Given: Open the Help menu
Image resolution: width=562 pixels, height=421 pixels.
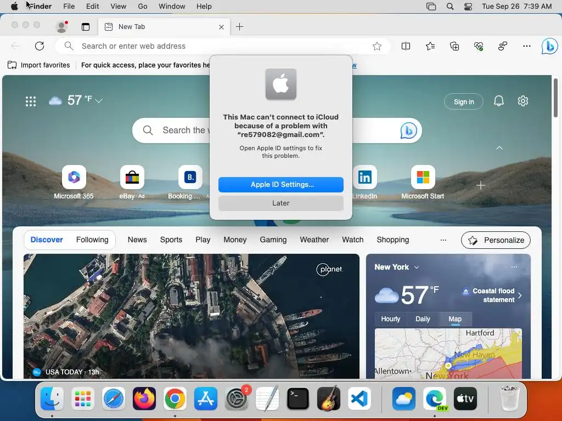Looking at the screenshot, I should (x=204, y=6).
